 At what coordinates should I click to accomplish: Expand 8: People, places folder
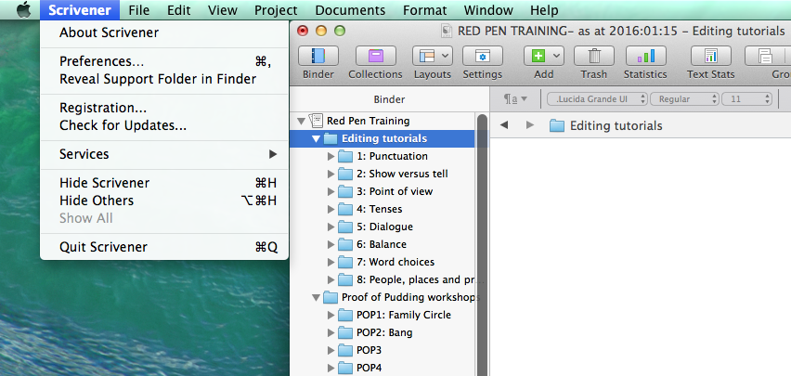pyautogui.click(x=331, y=279)
